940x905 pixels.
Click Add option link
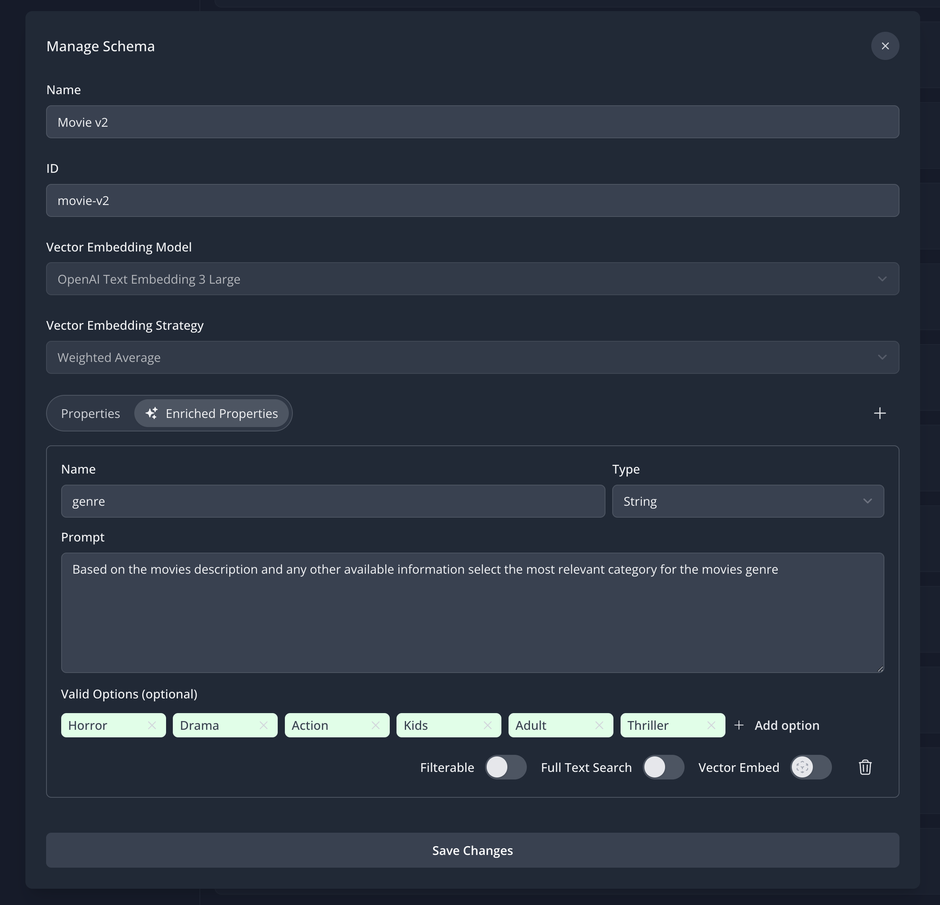coord(777,725)
